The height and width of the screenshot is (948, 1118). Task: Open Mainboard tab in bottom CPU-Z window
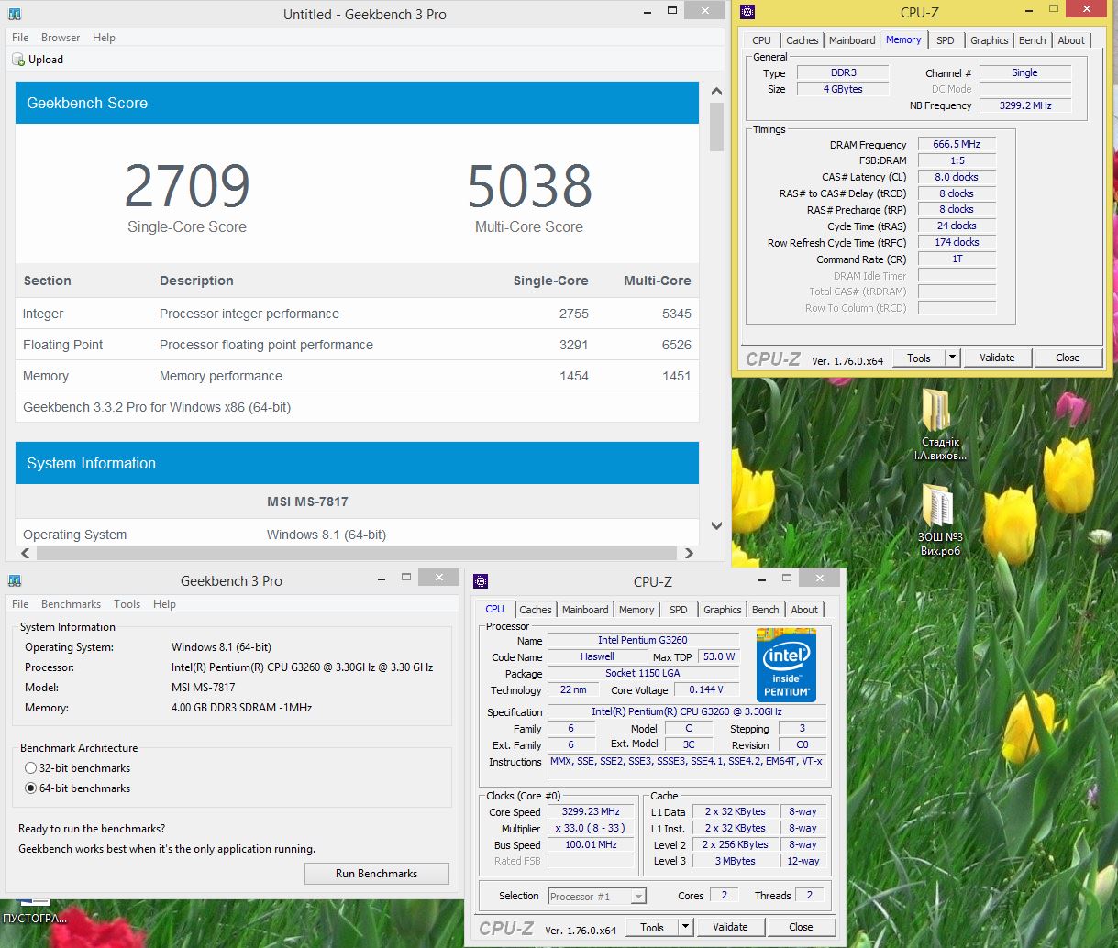point(585,610)
